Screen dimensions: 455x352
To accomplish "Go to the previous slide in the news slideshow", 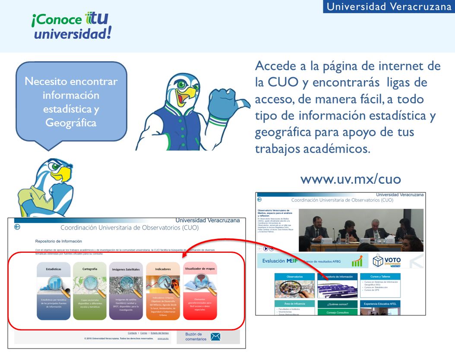I will pyautogui.click(x=260, y=248).
